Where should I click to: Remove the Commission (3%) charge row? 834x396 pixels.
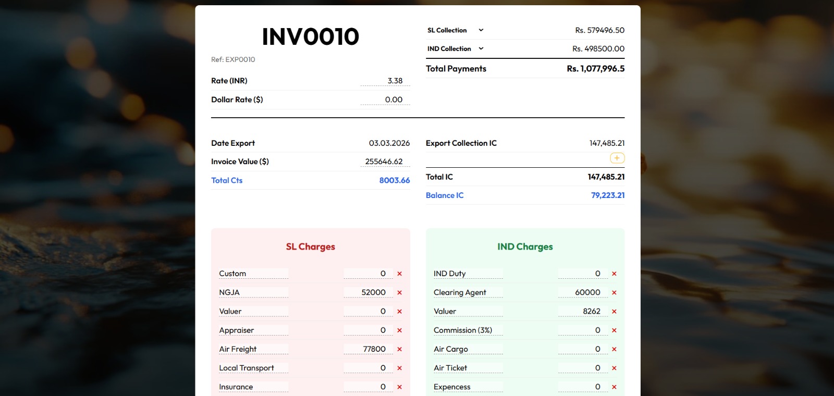tap(614, 330)
